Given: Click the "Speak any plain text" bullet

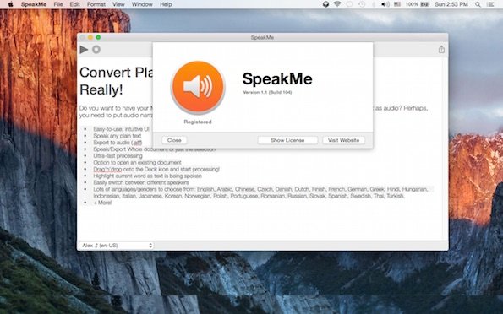Looking at the screenshot, I should 118,136.
